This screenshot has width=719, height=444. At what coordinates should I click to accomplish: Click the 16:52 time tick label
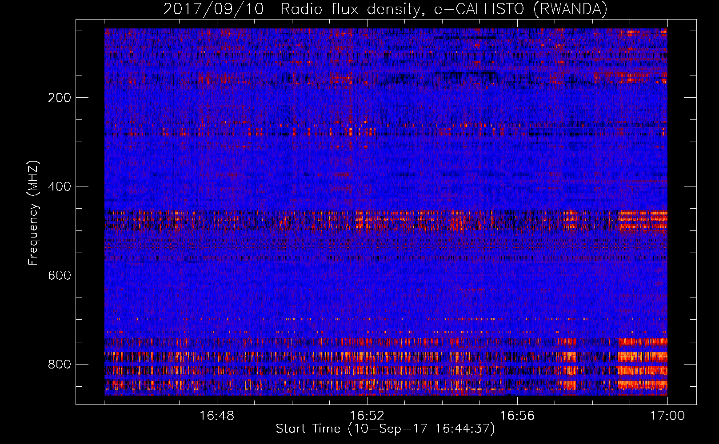point(367,416)
